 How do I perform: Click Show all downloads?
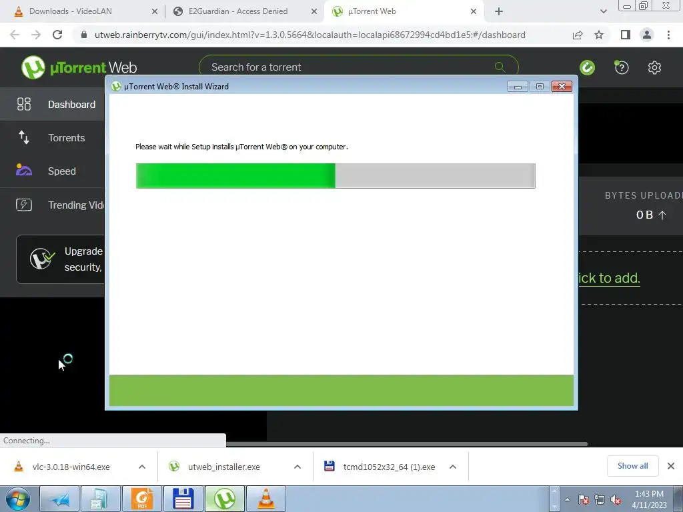[x=632, y=466]
